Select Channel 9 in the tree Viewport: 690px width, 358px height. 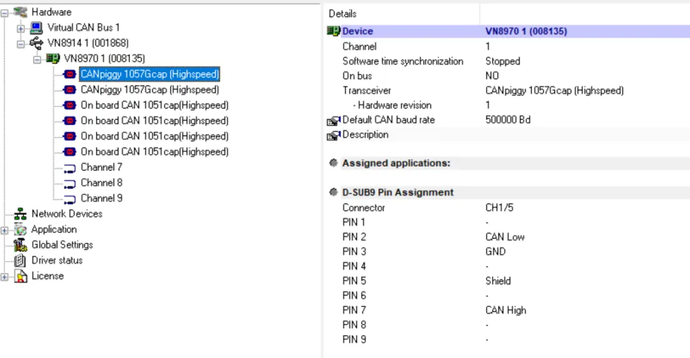coord(101,198)
